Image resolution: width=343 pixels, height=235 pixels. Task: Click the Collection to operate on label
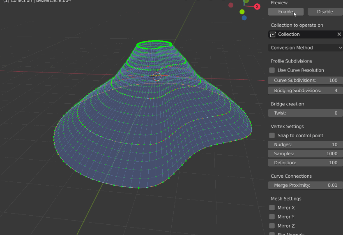tap(297, 25)
